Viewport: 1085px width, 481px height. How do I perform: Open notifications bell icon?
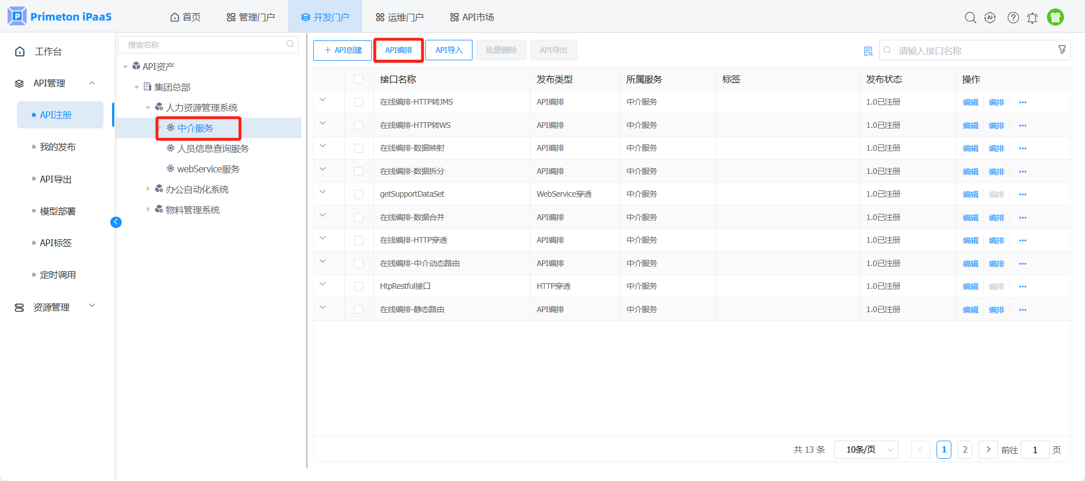tap(1032, 18)
